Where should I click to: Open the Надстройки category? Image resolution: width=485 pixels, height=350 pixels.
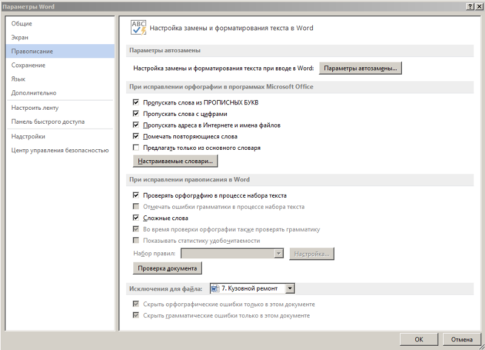[x=60, y=136]
